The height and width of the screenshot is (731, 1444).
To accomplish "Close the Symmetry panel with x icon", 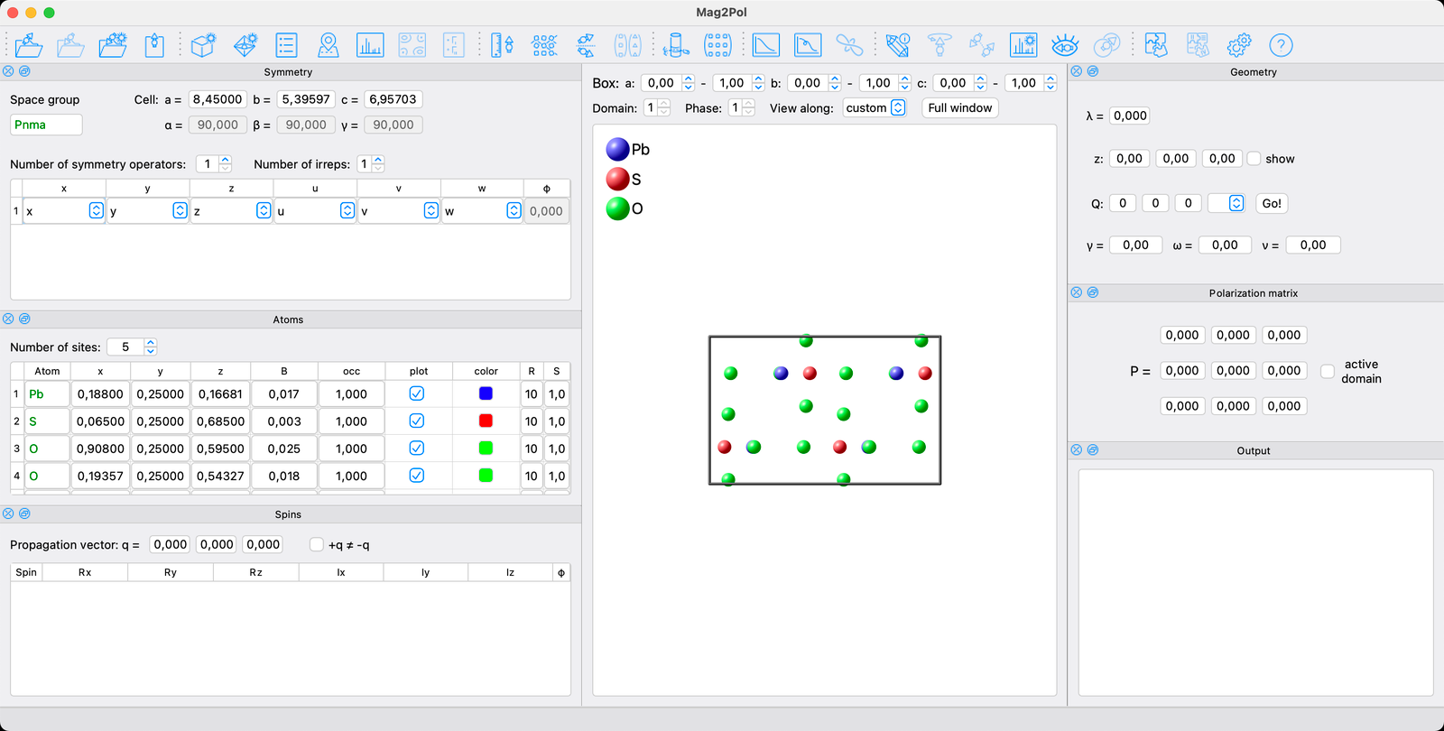I will click(x=8, y=71).
